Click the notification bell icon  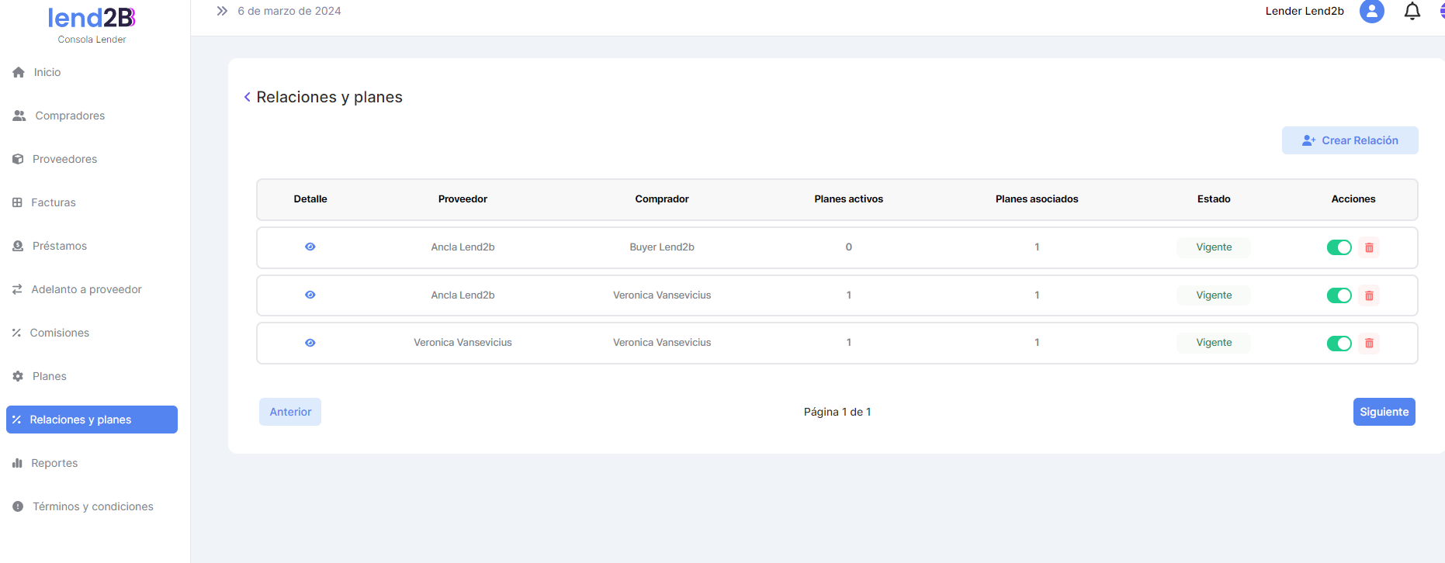click(1412, 12)
